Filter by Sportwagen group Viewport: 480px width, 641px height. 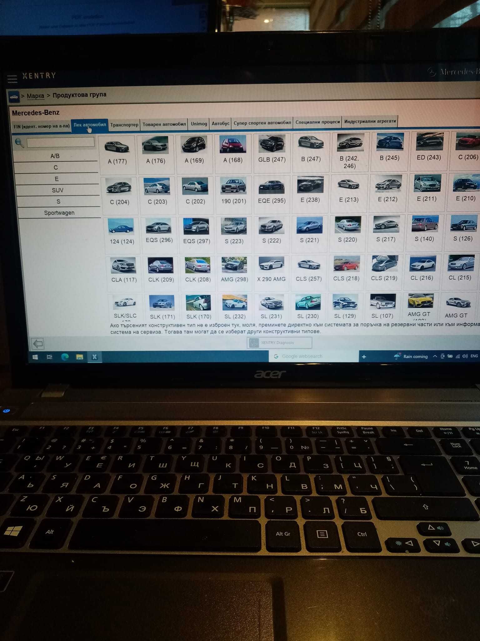point(60,213)
